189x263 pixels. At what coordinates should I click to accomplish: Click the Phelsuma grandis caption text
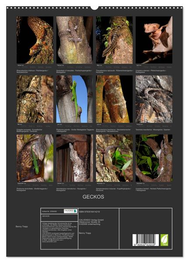(75, 130)
